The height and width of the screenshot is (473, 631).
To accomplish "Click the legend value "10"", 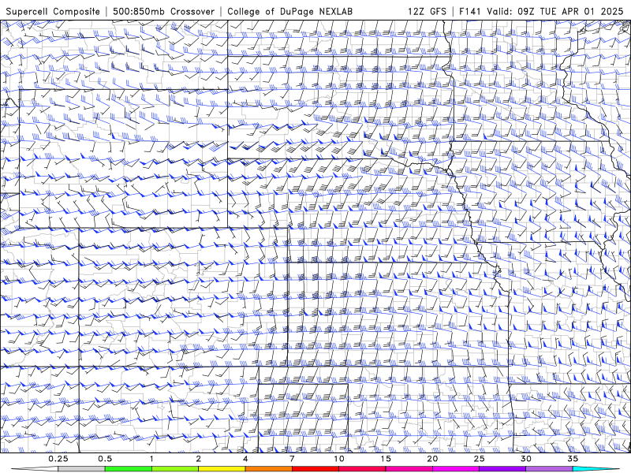I will pyautogui.click(x=339, y=459).
